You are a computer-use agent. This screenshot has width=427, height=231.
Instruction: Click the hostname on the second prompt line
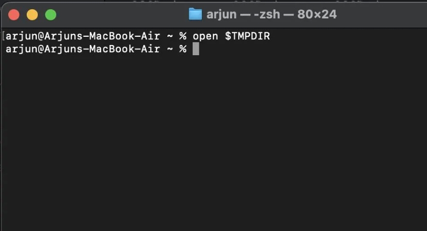(x=102, y=49)
